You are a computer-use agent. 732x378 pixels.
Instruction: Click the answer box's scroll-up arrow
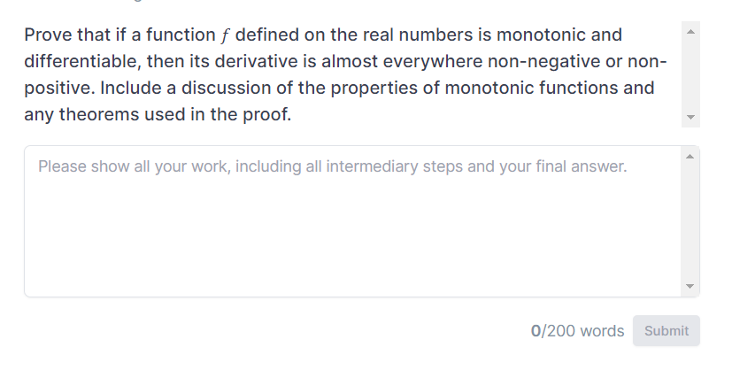[x=691, y=157]
